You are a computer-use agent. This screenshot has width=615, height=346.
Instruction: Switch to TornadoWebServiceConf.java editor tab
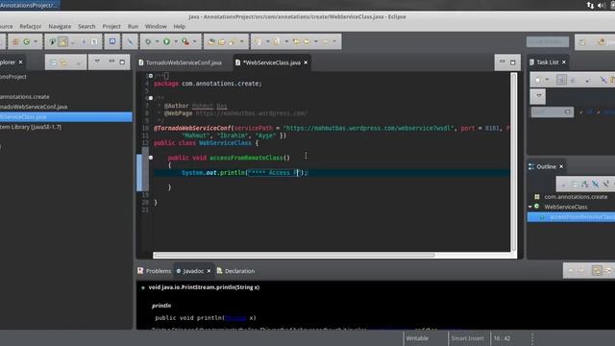180,62
